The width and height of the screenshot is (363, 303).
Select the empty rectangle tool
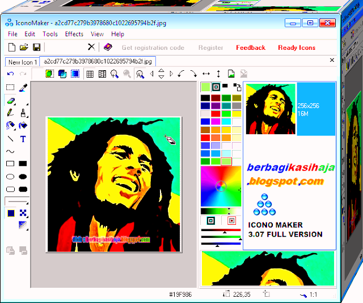tap(10, 164)
